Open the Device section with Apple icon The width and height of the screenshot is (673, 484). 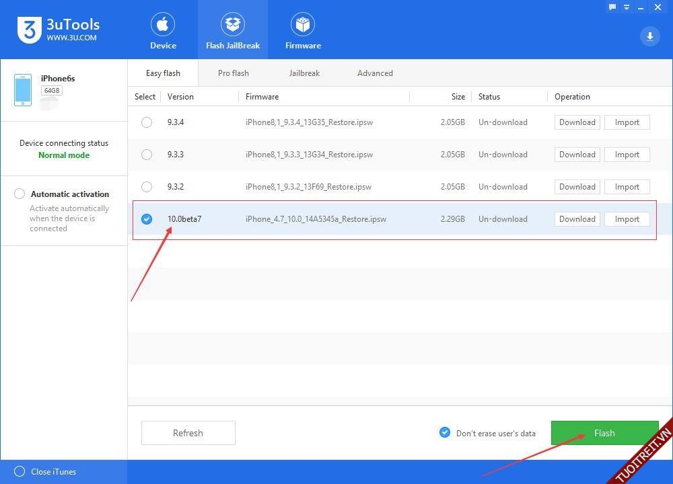163,26
